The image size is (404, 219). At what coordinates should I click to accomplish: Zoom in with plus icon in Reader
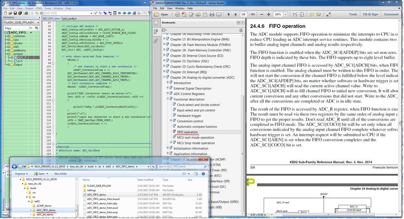pyautogui.click(x=269, y=15)
